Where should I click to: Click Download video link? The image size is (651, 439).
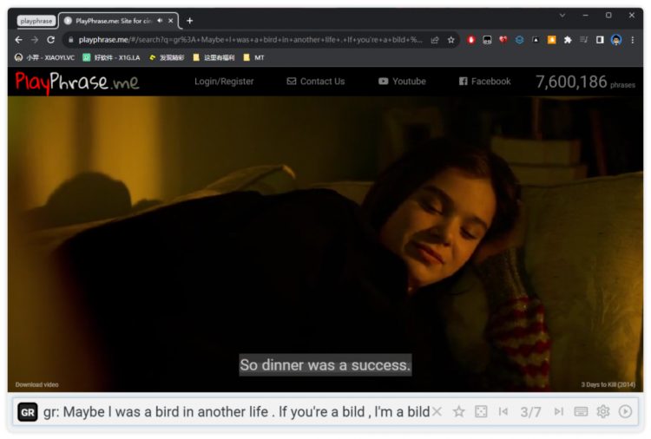coord(37,384)
